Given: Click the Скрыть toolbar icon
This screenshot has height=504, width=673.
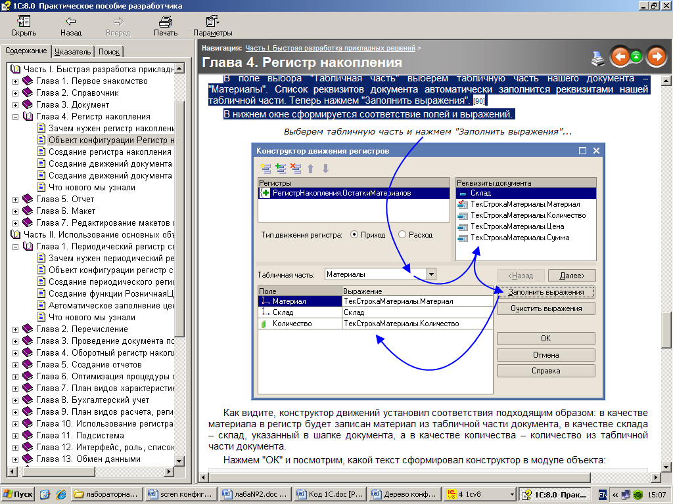Looking at the screenshot, I should [x=24, y=26].
